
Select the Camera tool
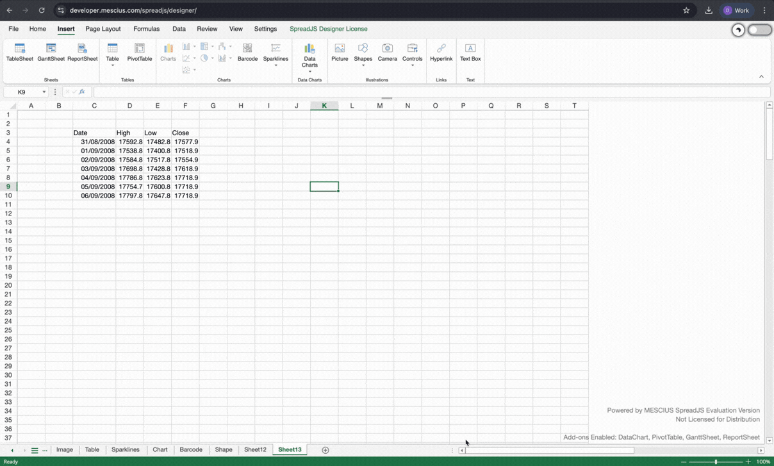point(387,52)
